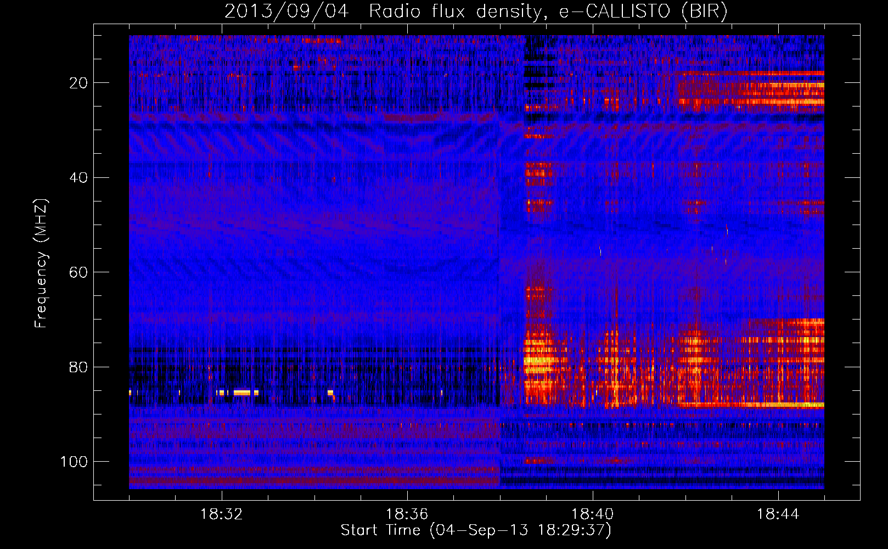Click the plot title "2013/09/04 Radio flux density, e-CALLISTO (BIR)"
The width and height of the screenshot is (888, 549).
(476, 12)
